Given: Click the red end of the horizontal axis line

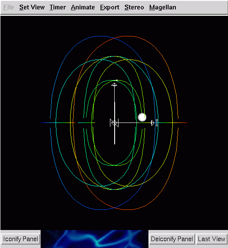Looking at the screenshot, I should 184,123.
